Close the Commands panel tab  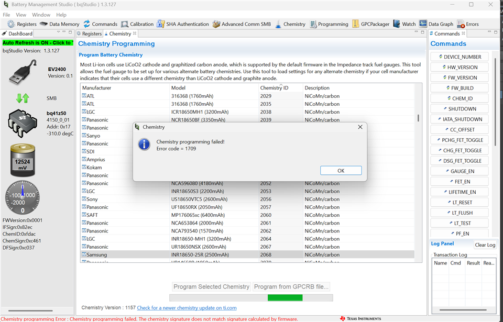coord(463,34)
